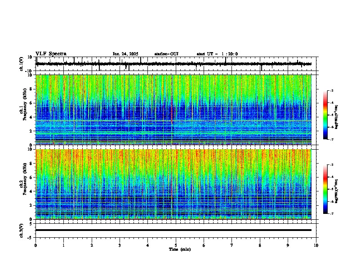
Task: Click the date label "Jan. 24, 2025"
Action: click(x=125, y=54)
